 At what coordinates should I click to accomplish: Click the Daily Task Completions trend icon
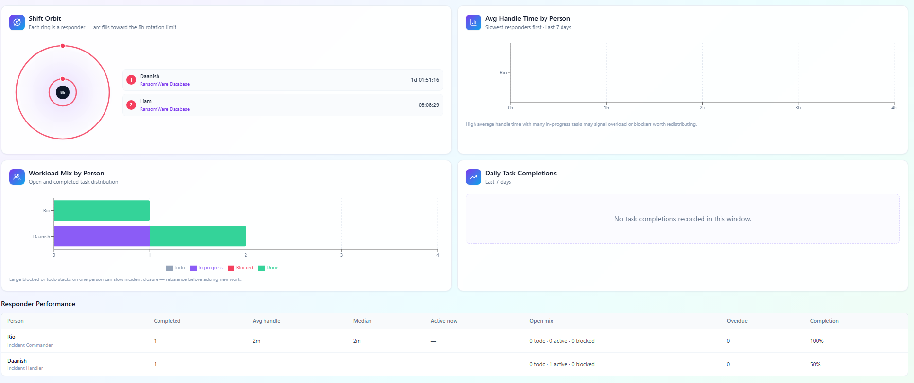tap(474, 177)
